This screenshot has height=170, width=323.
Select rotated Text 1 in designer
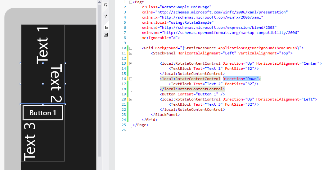43,45
